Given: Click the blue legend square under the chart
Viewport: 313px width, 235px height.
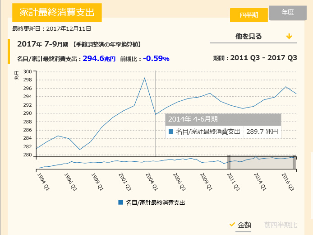Looking at the screenshot, I should tap(120, 202).
